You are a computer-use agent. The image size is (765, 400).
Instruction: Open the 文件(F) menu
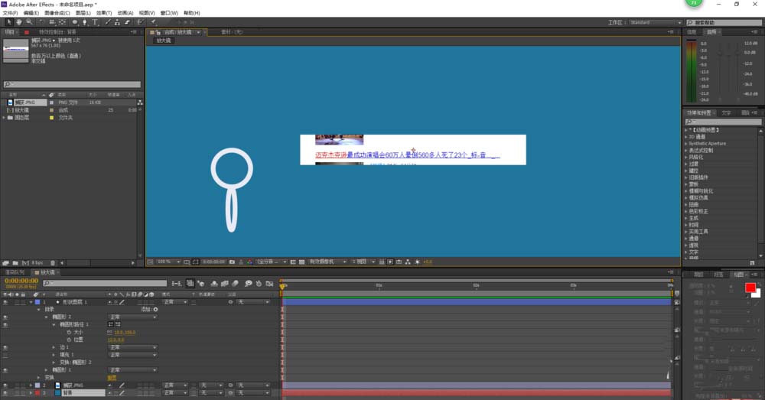tap(10, 13)
